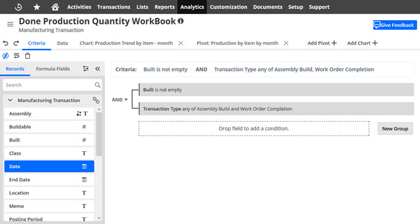Click the text type icon on Class

point(84,153)
